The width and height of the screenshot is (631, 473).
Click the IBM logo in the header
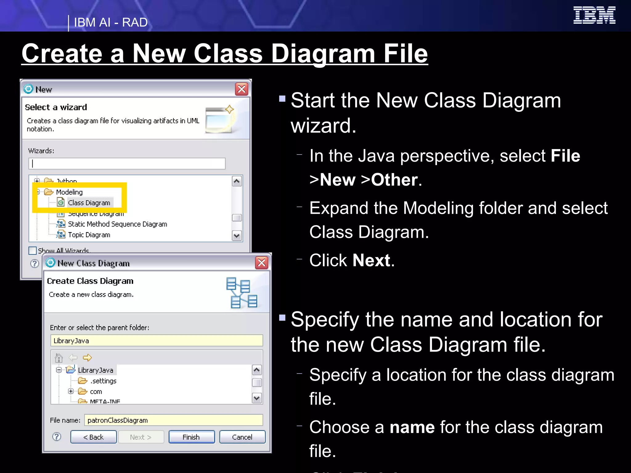pos(594,15)
